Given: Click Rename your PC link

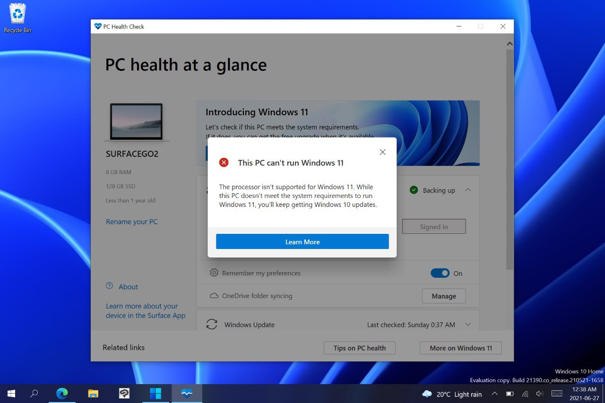Looking at the screenshot, I should tap(132, 222).
